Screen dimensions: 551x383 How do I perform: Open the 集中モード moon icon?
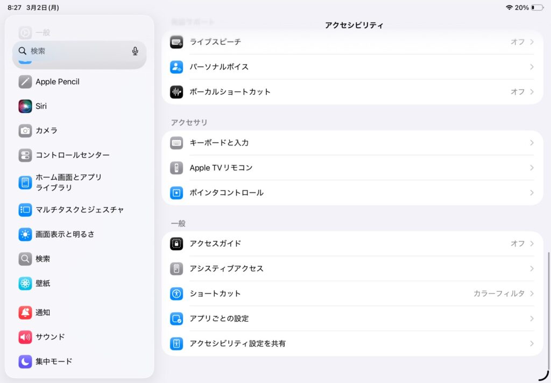coord(25,361)
